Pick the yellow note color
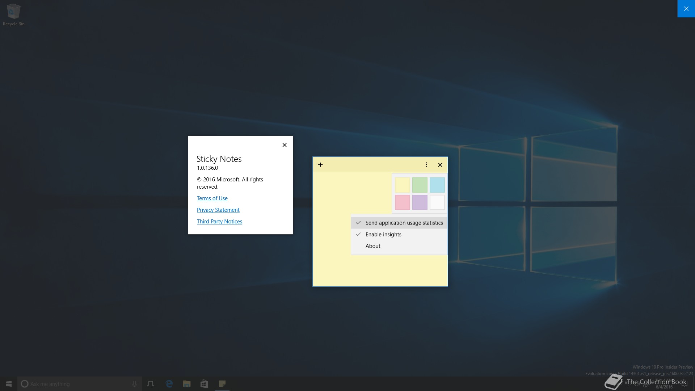Screen dimensions: 695x391 (x=402, y=185)
